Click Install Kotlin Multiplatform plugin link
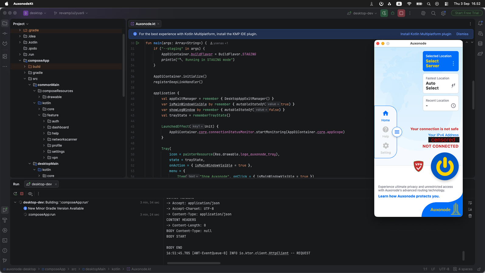The image size is (485, 273). coord(426,34)
